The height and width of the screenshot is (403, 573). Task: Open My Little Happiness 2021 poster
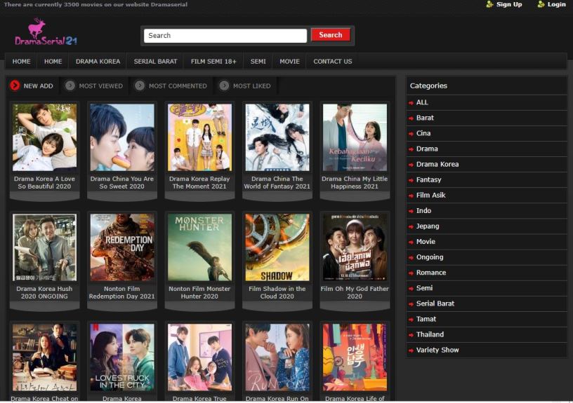click(x=355, y=137)
